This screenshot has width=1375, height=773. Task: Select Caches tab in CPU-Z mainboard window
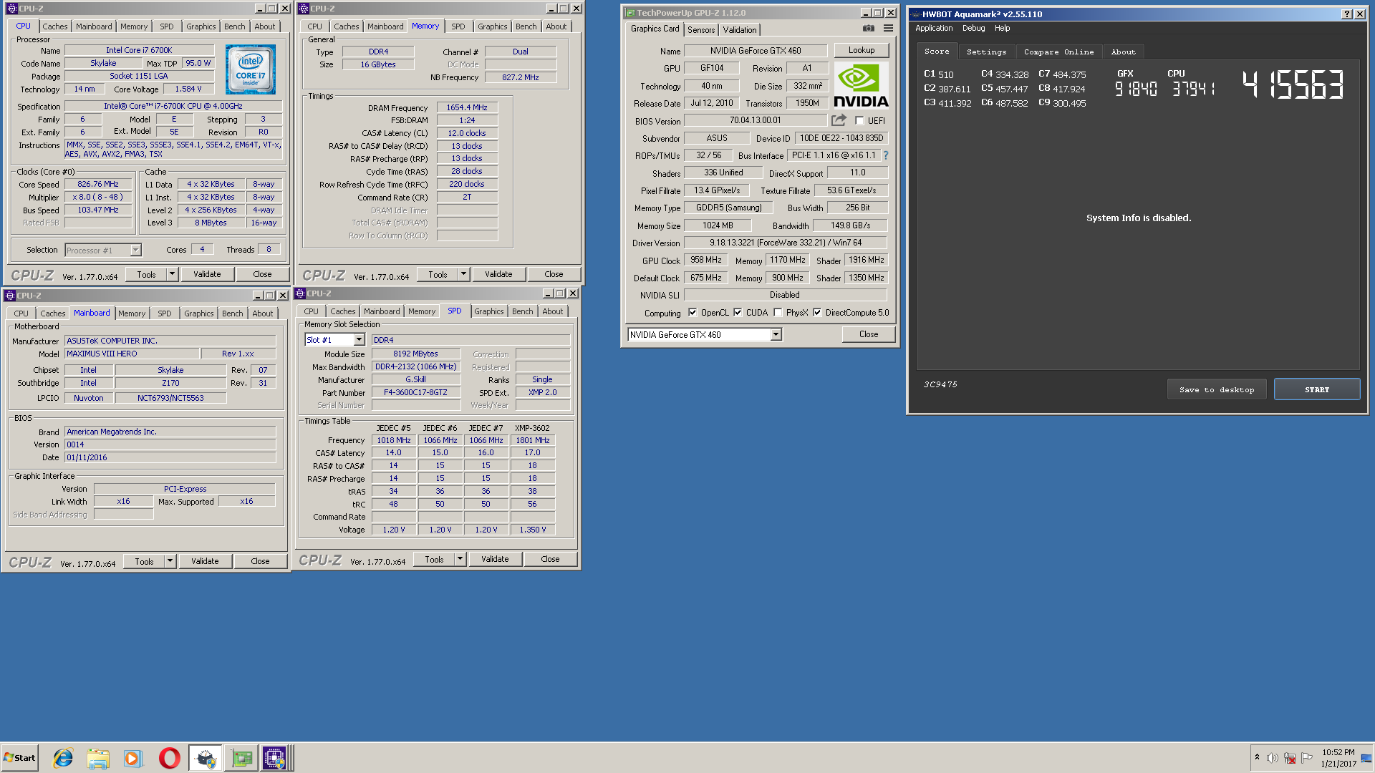tap(52, 313)
